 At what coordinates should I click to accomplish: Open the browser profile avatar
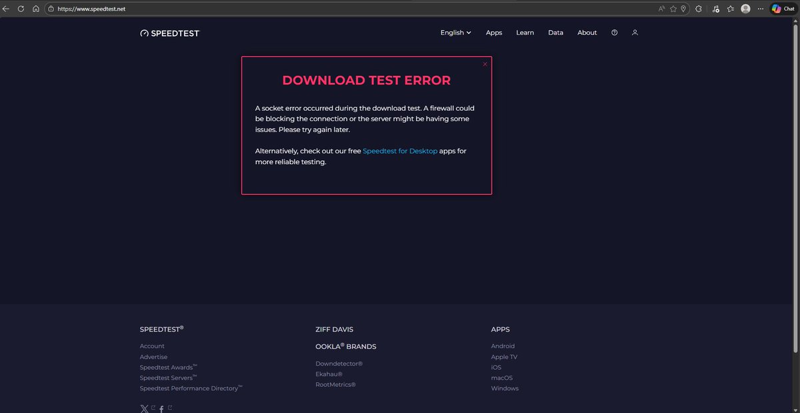[745, 9]
